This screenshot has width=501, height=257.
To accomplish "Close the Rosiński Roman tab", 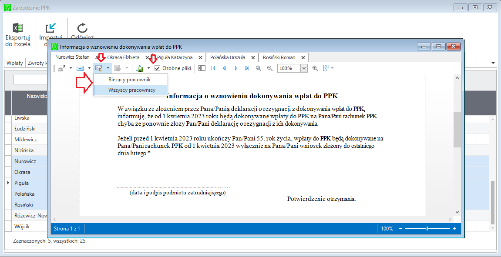I will coord(303,57).
